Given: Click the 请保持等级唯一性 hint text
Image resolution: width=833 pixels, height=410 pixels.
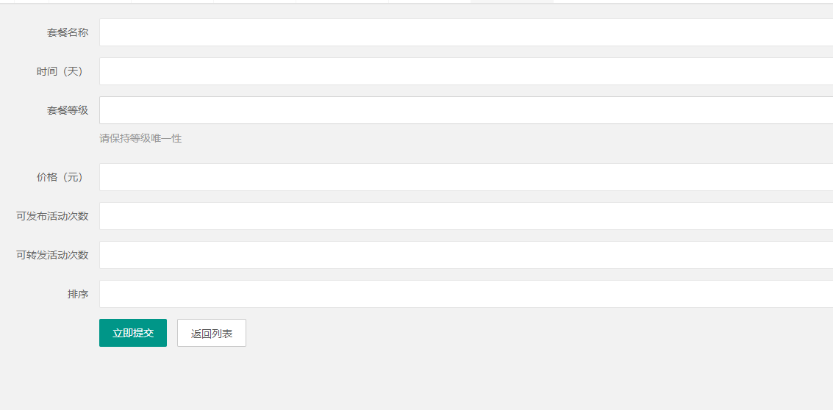Looking at the screenshot, I should tap(140, 138).
